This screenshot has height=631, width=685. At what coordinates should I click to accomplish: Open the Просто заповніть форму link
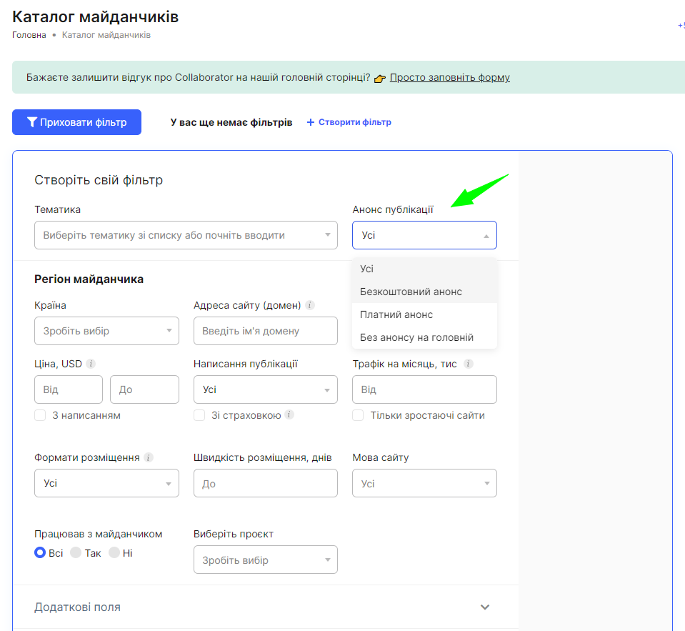tap(449, 77)
